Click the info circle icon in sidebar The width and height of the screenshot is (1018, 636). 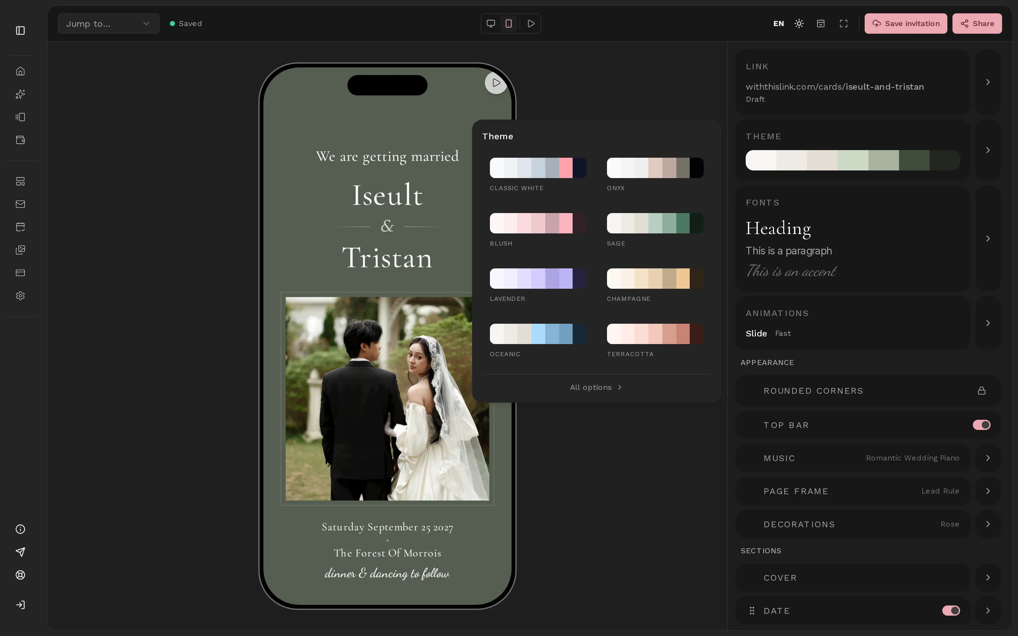pos(20,529)
